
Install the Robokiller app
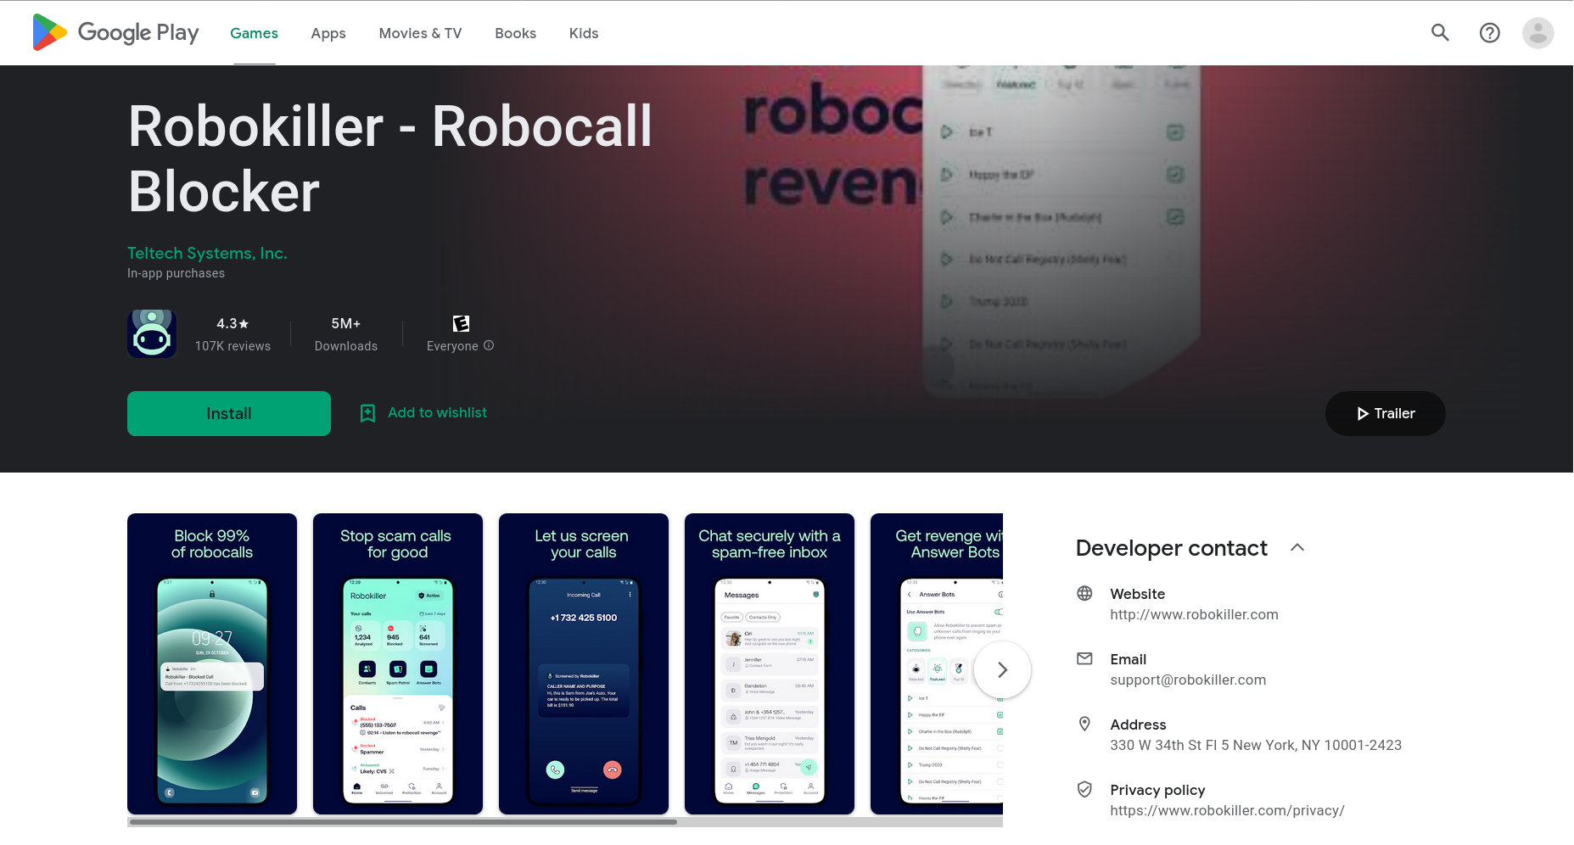click(x=229, y=413)
